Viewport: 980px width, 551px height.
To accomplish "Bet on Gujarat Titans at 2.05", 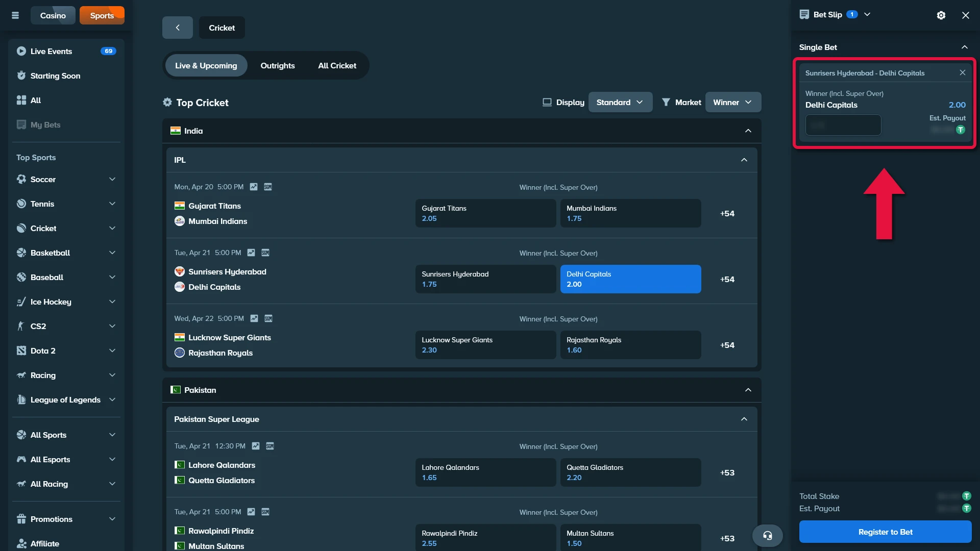I will 485,213.
